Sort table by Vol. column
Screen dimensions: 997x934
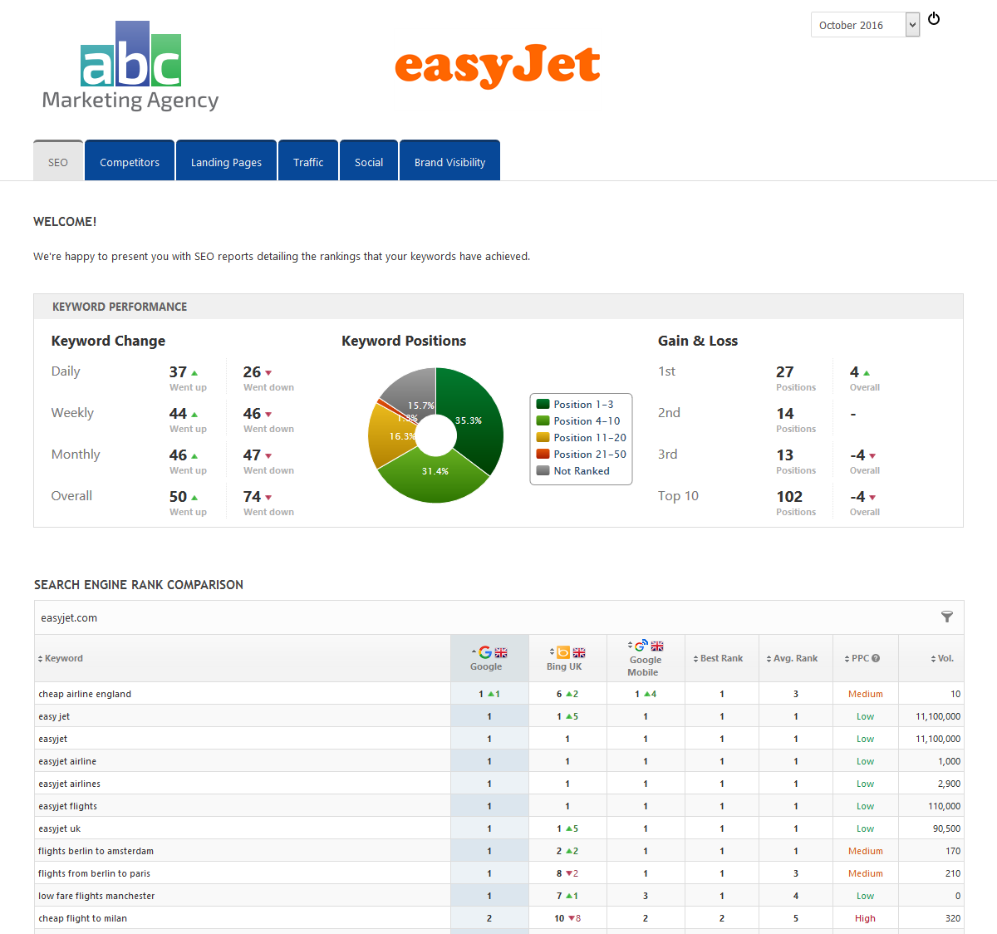(942, 658)
